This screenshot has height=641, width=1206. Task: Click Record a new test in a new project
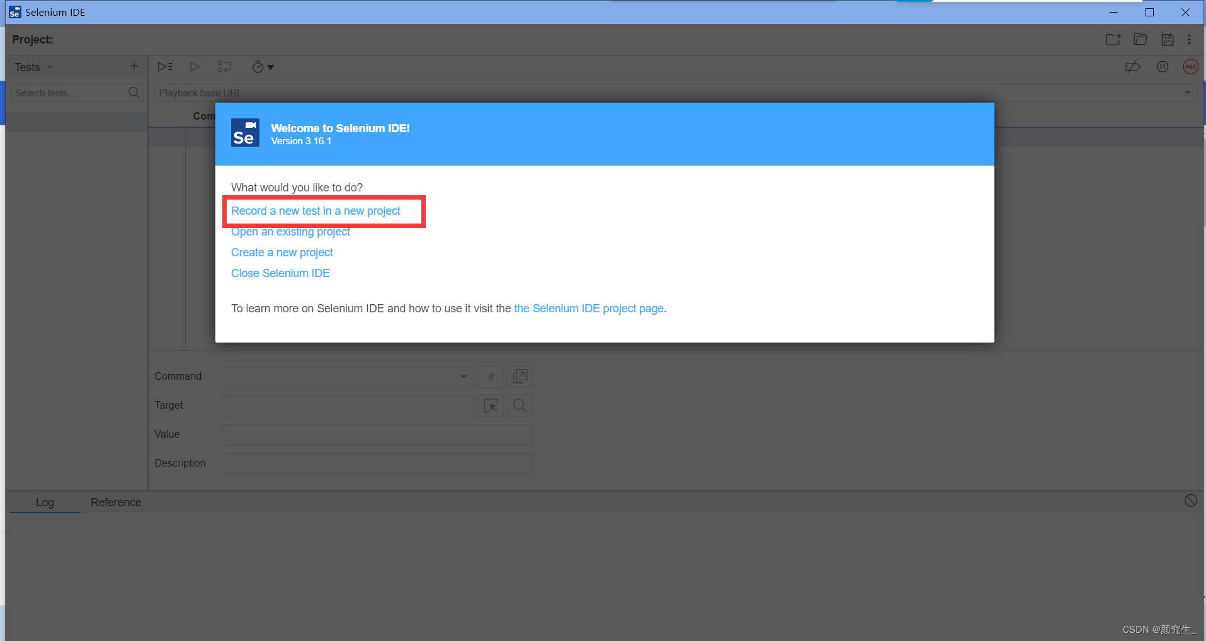click(316, 211)
